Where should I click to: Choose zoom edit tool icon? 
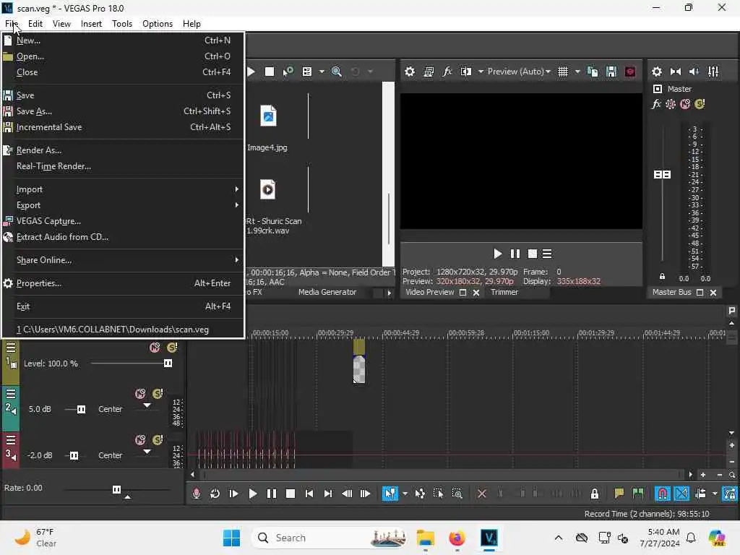pyautogui.click(x=457, y=494)
